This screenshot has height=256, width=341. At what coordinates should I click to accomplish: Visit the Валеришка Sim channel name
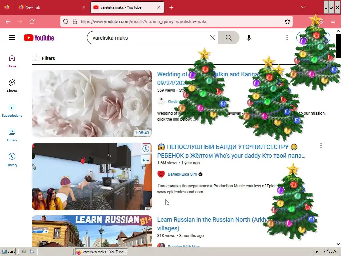pos(182,174)
